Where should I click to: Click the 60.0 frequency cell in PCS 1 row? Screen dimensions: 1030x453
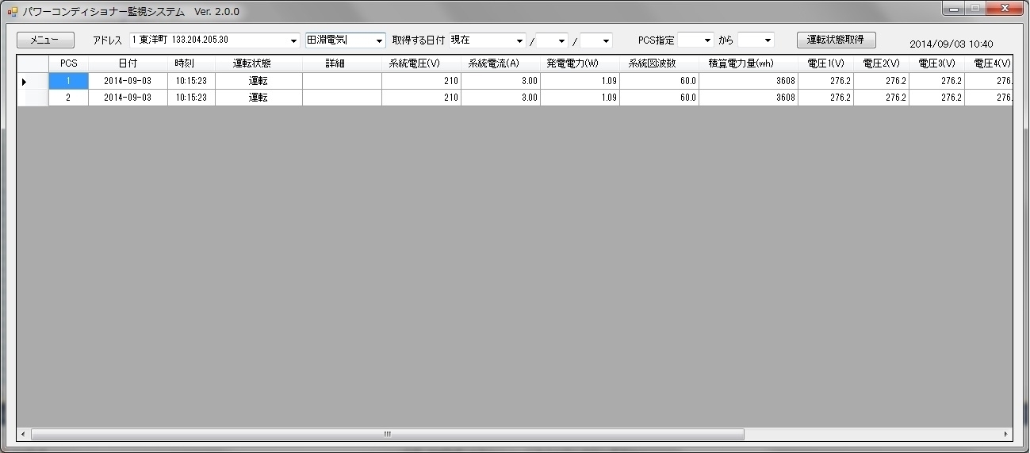click(660, 81)
